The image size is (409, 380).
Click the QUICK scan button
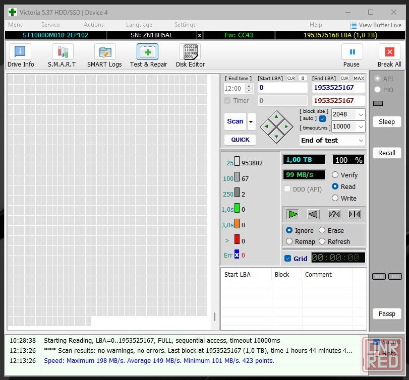point(240,140)
